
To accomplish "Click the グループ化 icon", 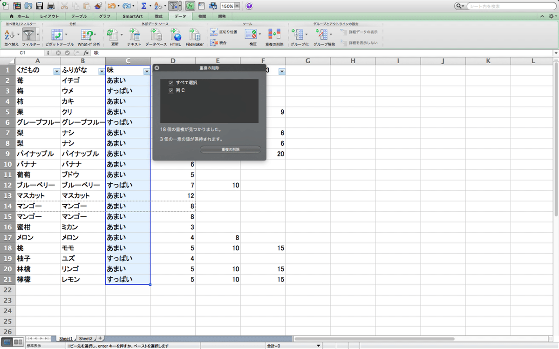I will tap(297, 34).
